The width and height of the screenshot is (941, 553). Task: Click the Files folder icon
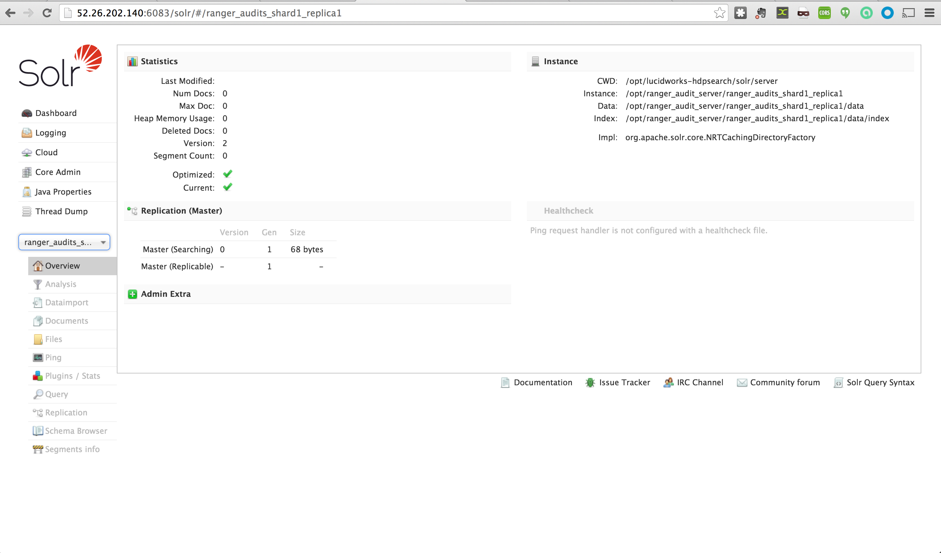(x=38, y=339)
